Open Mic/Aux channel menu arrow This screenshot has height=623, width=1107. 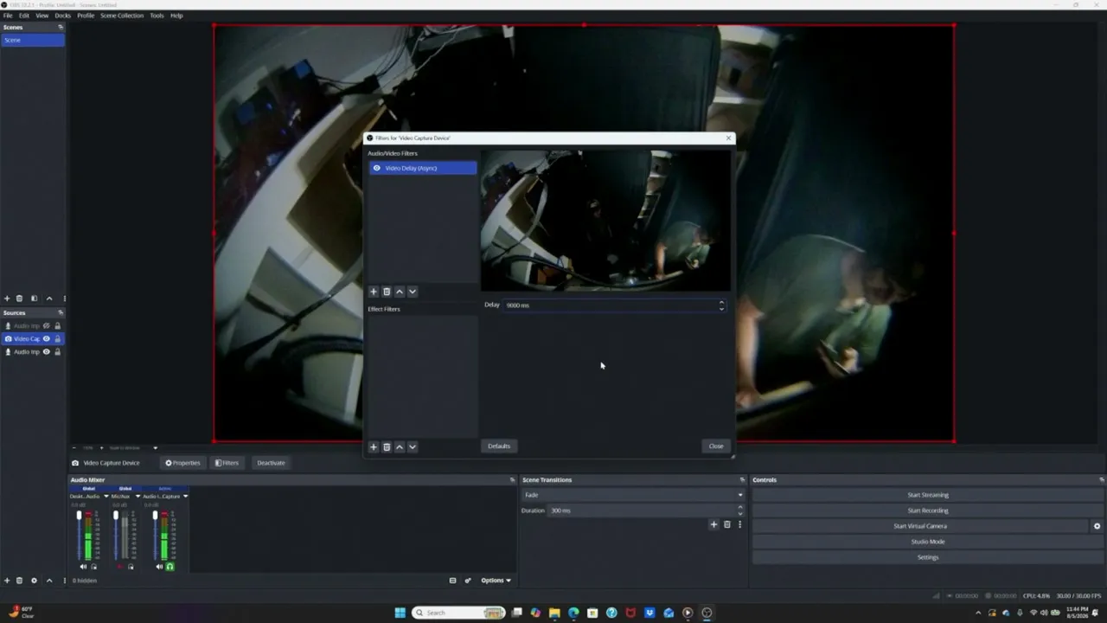[138, 497]
